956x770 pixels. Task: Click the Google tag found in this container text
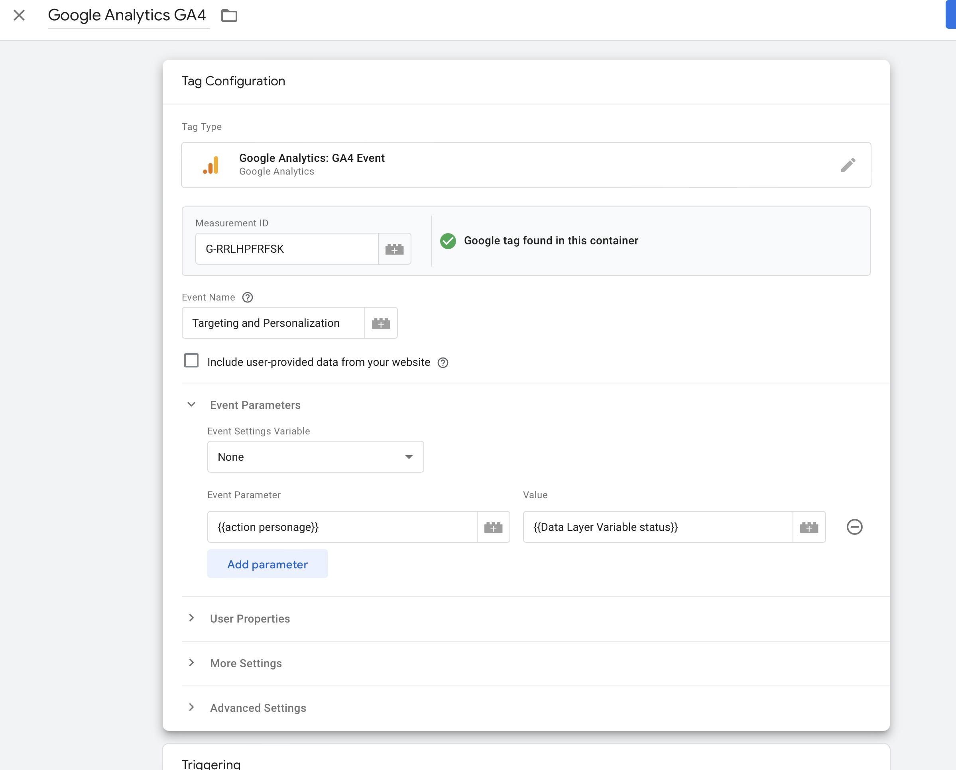click(551, 241)
